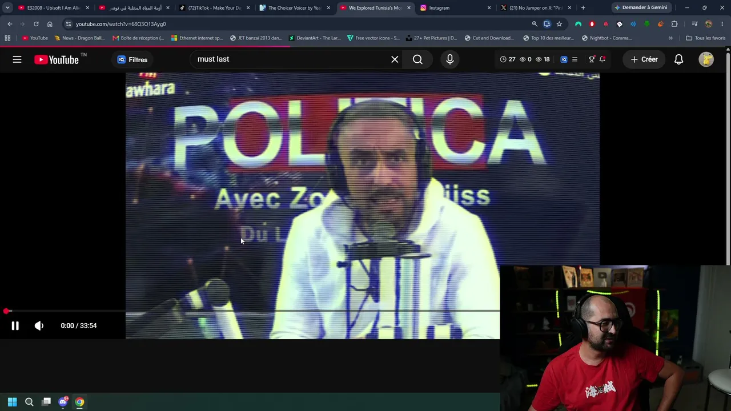Screen dimensions: 731x411
Task: Open the Boîte de réception Gmail bookmark
Action: click(138, 38)
